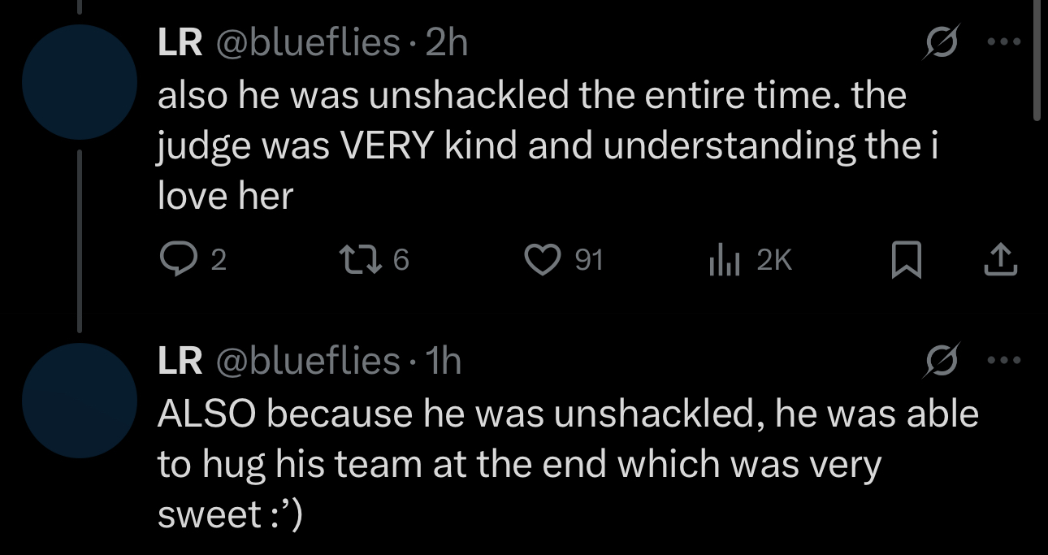Open LR's avatar on second tweet
This screenshot has width=1048, height=555.
pos(80,401)
